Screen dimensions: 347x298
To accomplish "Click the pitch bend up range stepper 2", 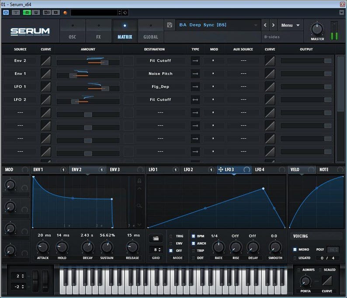I will 19,276.
